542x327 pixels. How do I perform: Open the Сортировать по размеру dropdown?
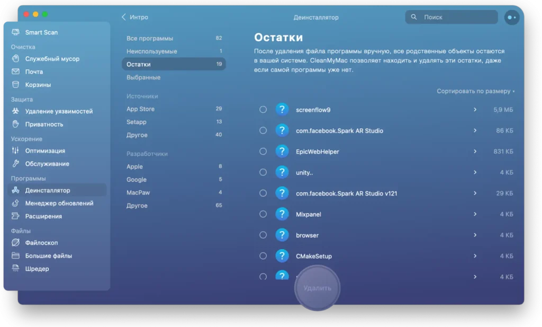475,91
